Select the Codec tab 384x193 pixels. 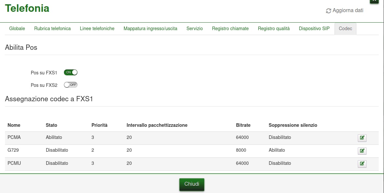pyautogui.click(x=345, y=29)
